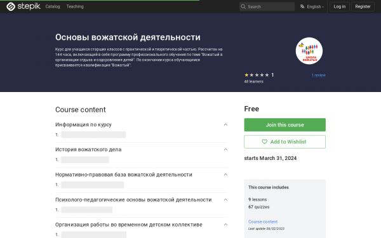Select the Информация по курсу heading
Image resolution: width=381 pixels, height=238 pixels.
click(x=83, y=124)
